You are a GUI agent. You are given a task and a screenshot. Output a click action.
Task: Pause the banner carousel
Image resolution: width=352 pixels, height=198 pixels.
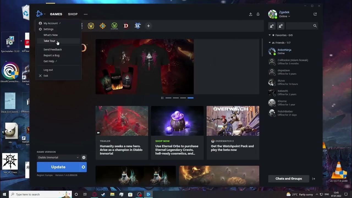pyautogui.click(x=162, y=98)
